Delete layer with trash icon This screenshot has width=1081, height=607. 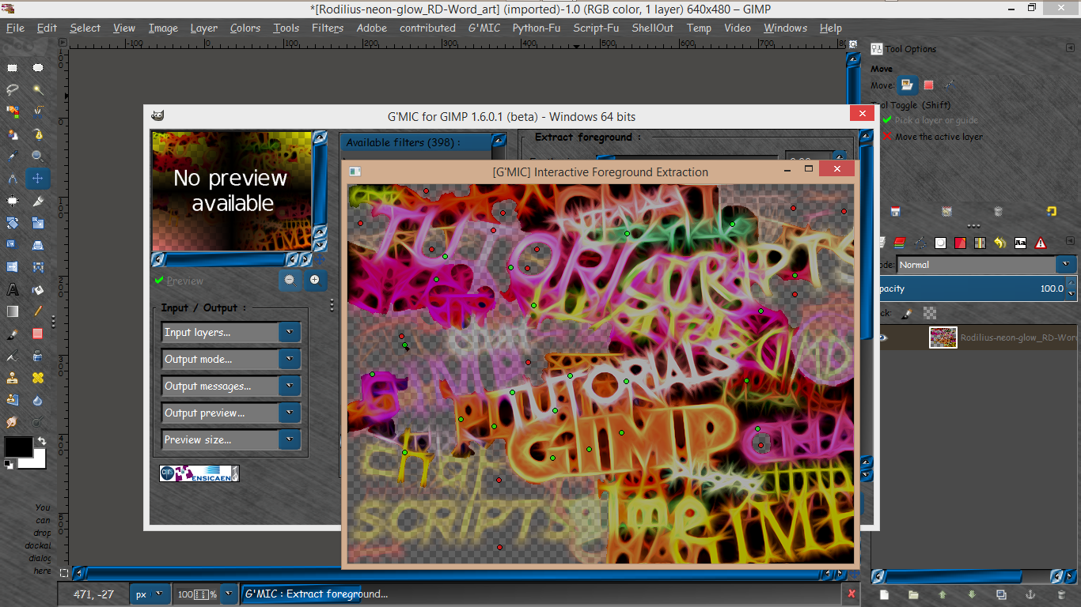click(1061, 594)
